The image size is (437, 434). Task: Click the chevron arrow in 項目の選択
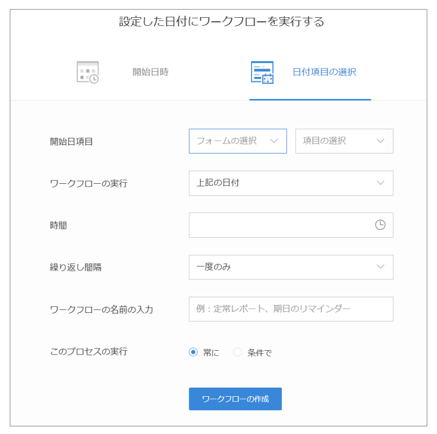click(x=380, y=141)
